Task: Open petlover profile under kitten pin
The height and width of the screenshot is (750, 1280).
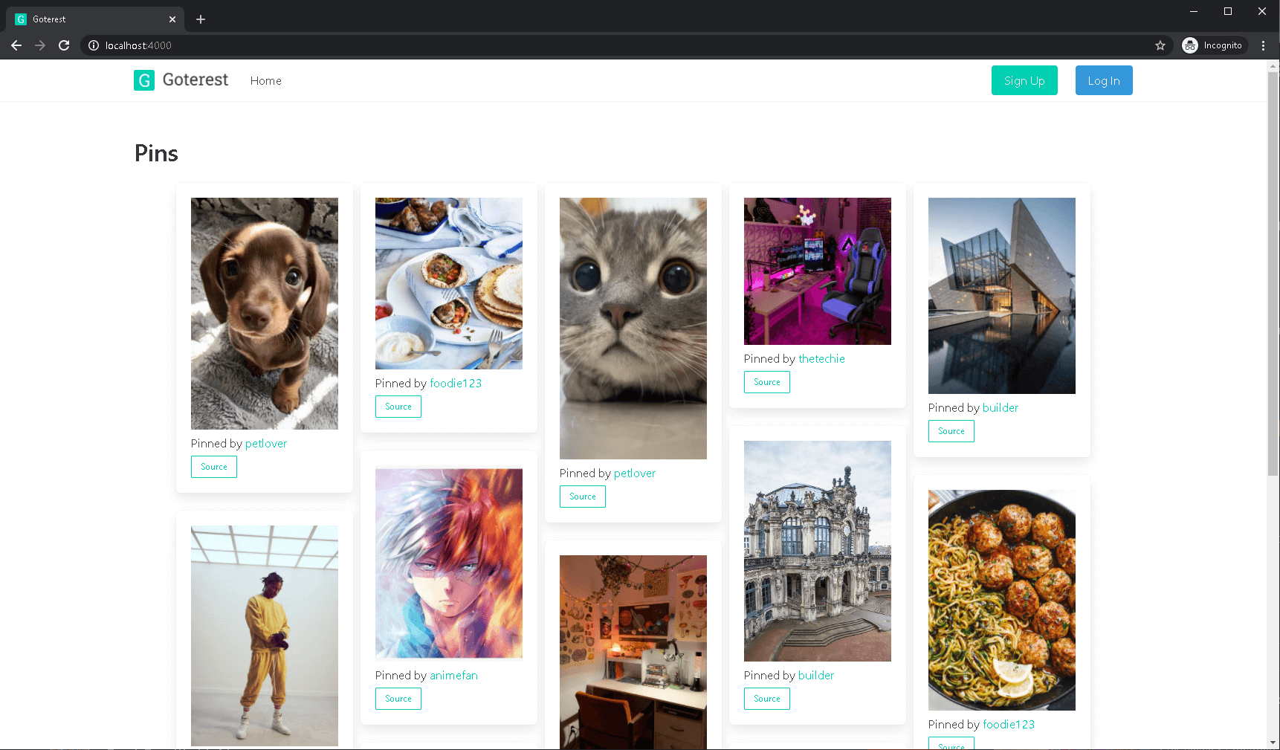Action: point(635,473)
